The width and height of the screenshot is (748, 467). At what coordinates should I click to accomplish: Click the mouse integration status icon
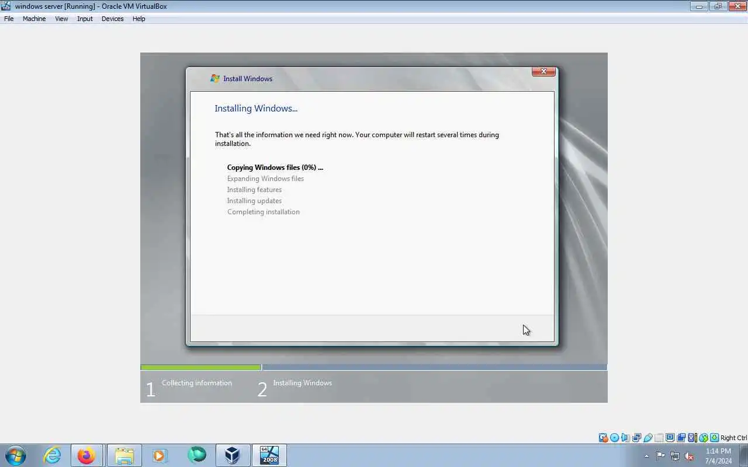coord(703,438)
